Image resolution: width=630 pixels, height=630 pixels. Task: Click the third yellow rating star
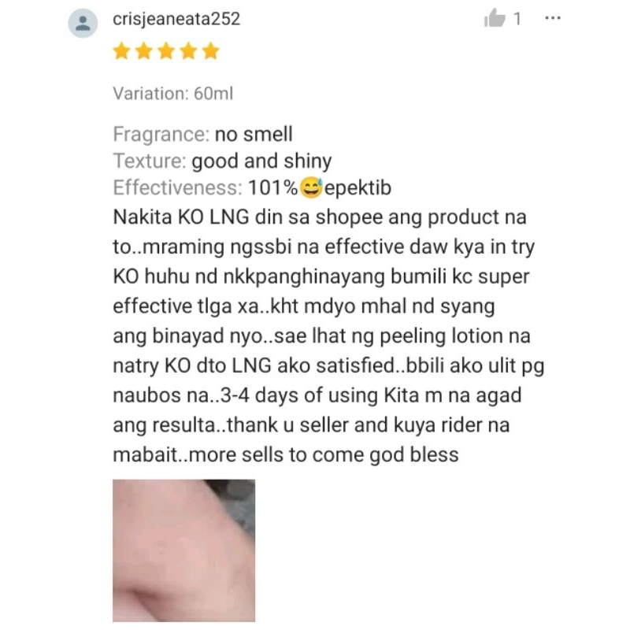pyautogui.click(x=166, y=52)
